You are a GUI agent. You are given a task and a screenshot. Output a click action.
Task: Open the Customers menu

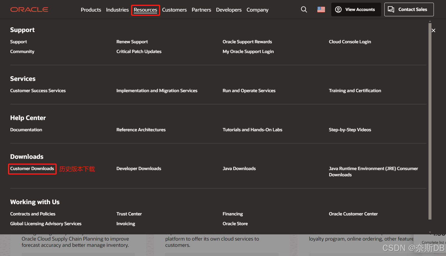174,10
